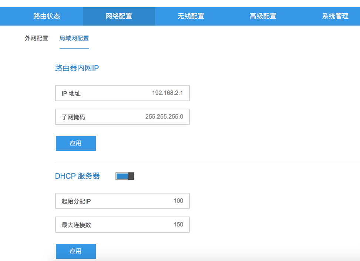Click the IP 地址 value field
360x261 pixels.
122,93
